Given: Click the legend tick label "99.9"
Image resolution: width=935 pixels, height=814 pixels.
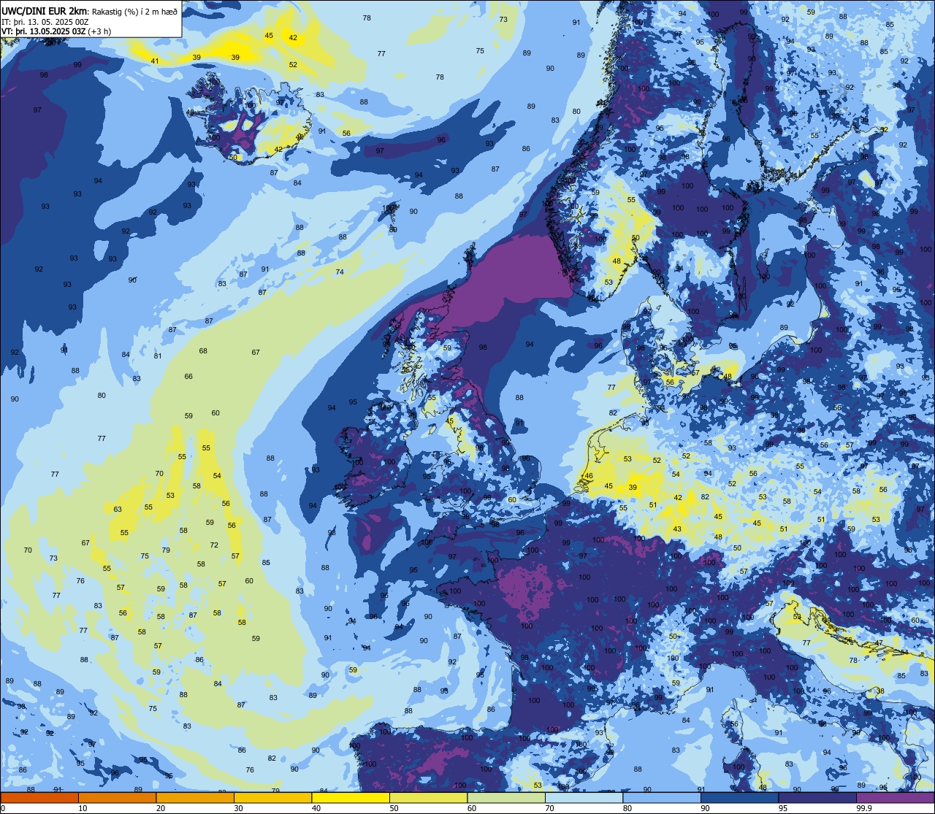Looking at the screenshot, I should click(864, 808).
